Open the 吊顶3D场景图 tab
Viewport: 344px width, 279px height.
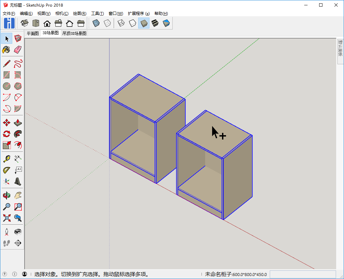tap(74, 33)
